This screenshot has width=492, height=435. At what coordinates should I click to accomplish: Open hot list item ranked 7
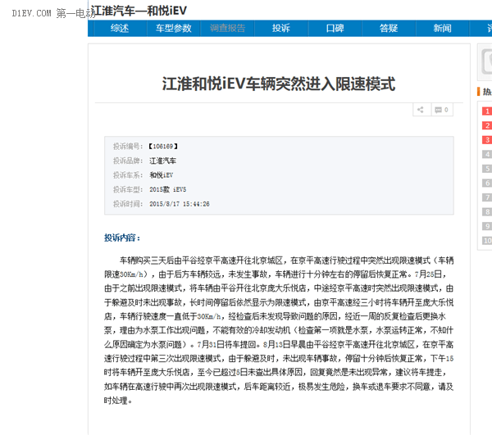[x=487, y=197]
